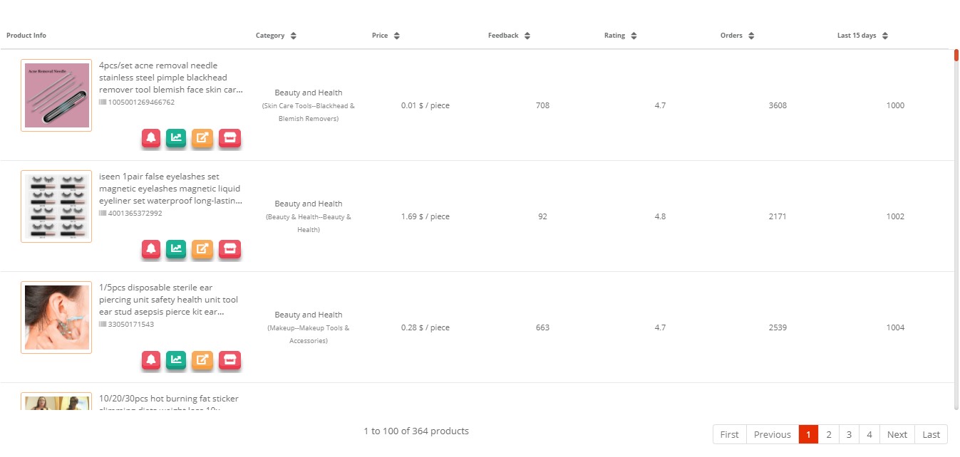Go to page 2 of products
The height and width of the screenshot is (457, 960).
click(x=829, y=434)
